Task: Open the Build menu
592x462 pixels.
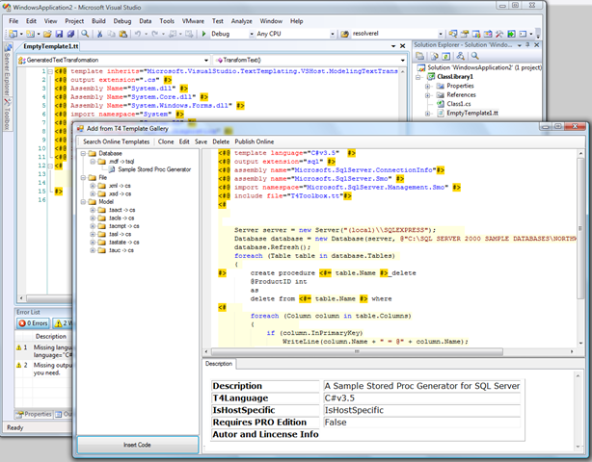Action: (x=98, y=21)
